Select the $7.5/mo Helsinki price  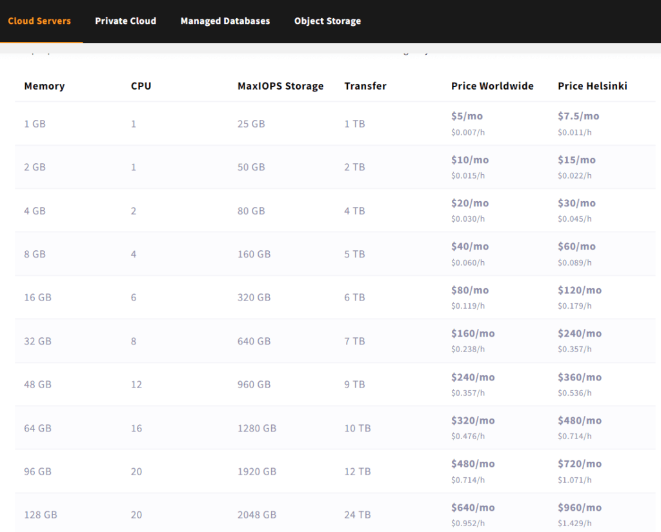[x=578, y=116]
